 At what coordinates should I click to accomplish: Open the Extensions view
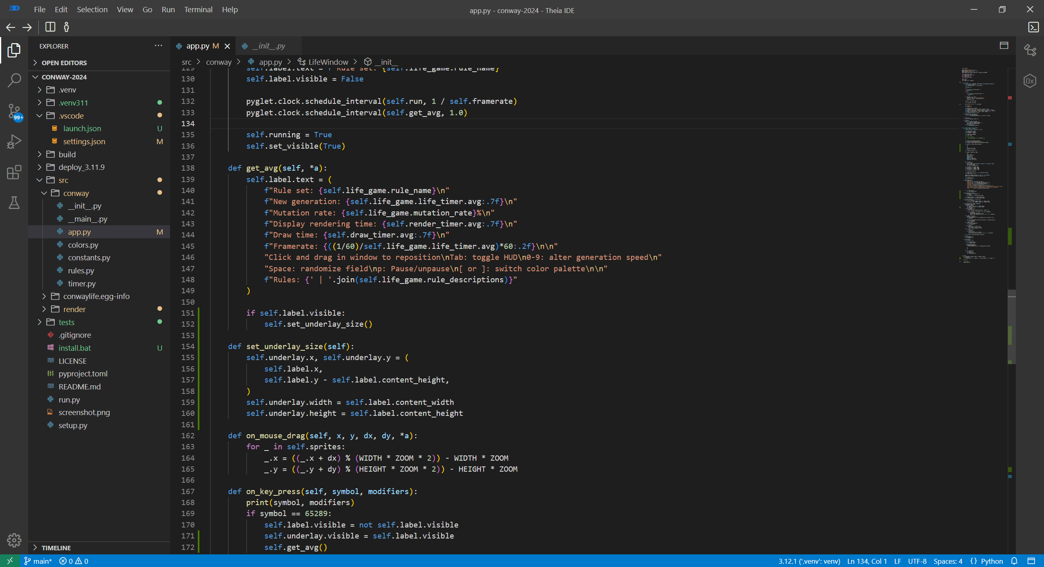click(13, 172)
